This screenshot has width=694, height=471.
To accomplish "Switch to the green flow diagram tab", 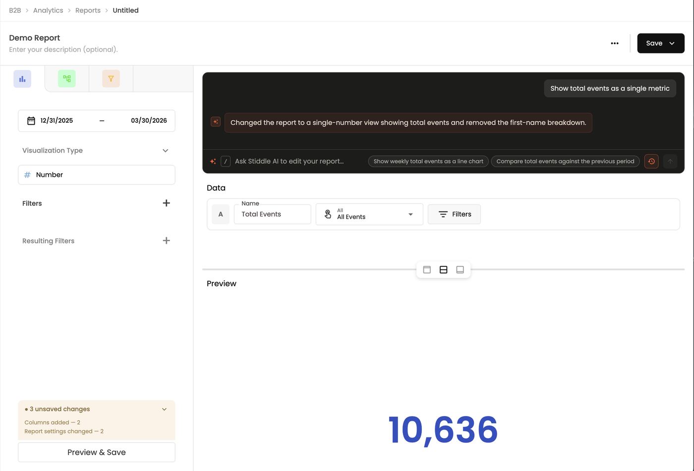I will (67, 79).
